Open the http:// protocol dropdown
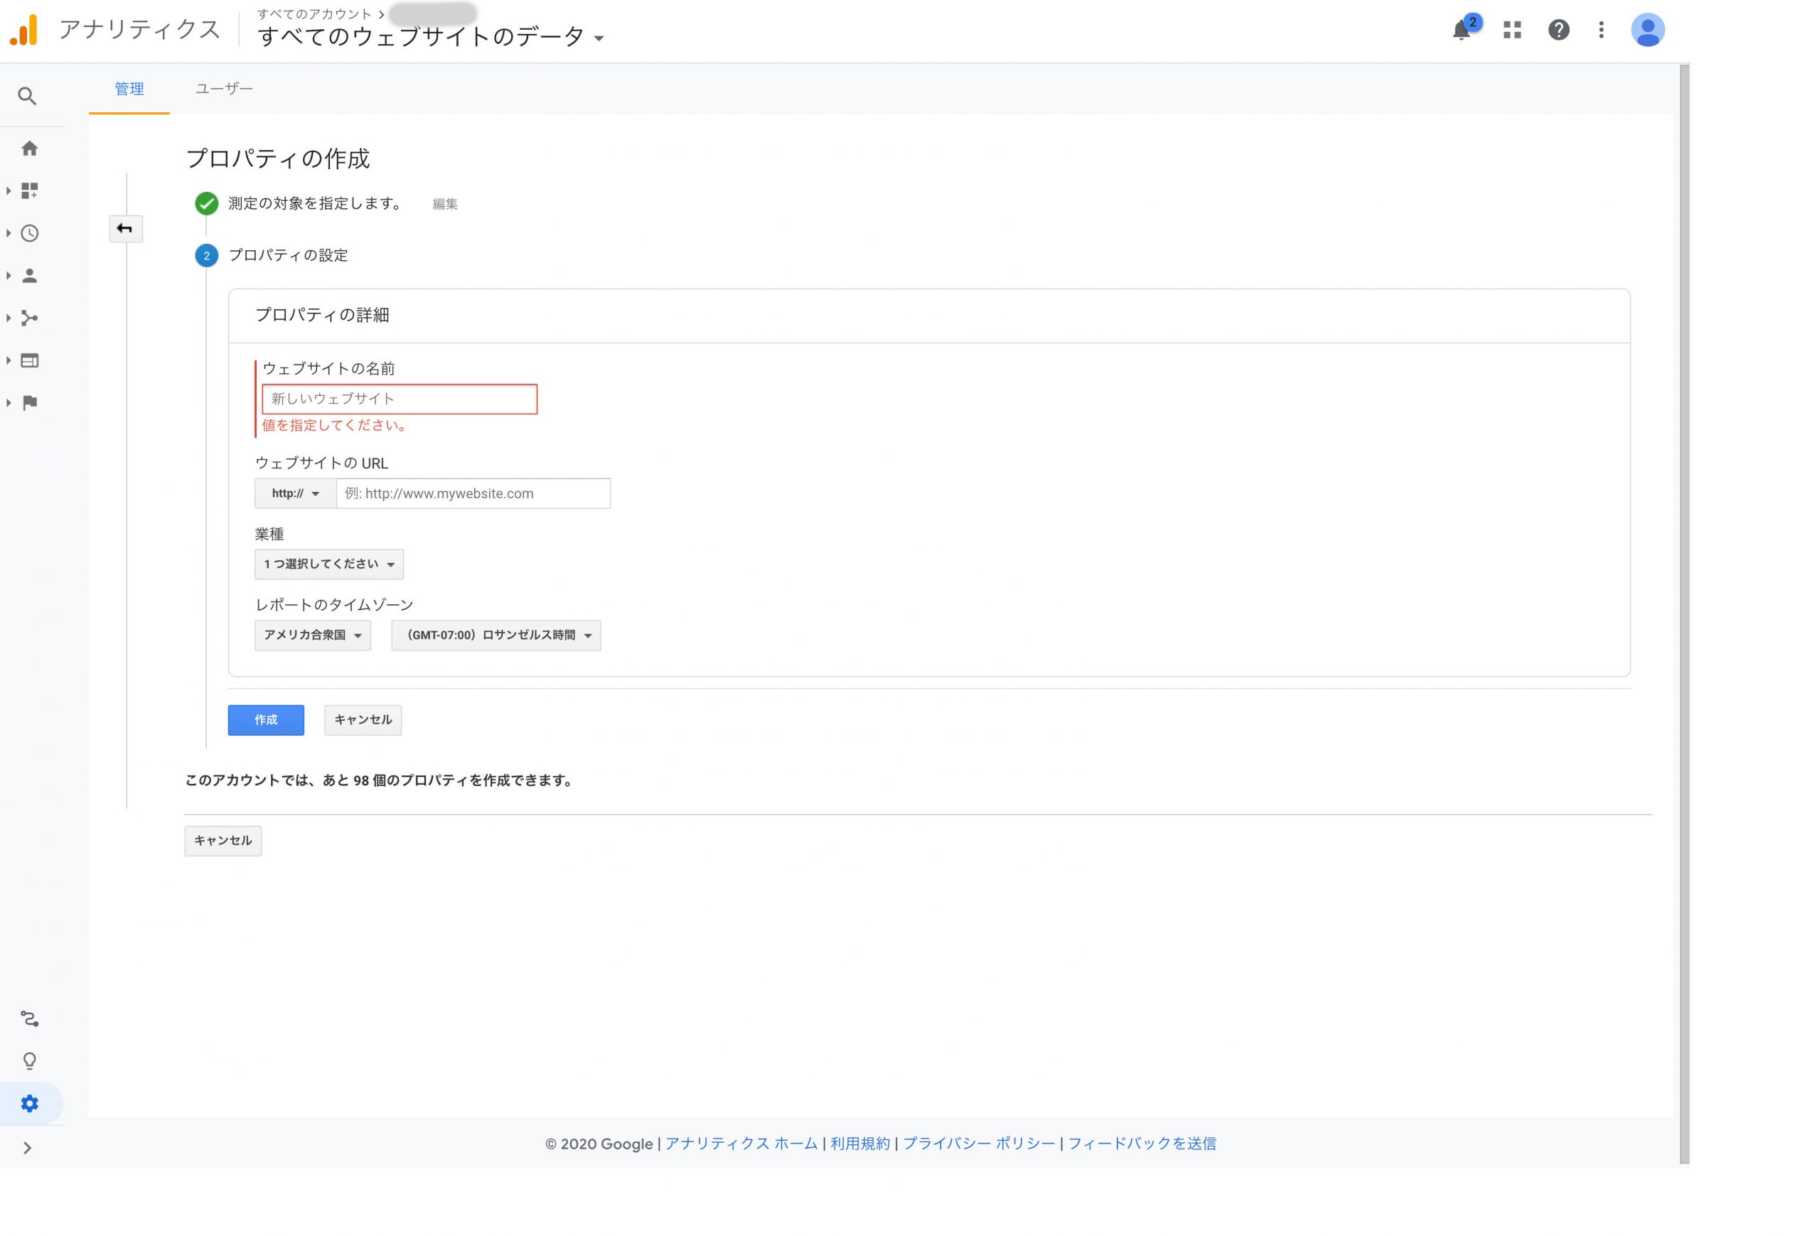Image resolution: width=1820 pixels, height=1236 pixels. (295, 494)
